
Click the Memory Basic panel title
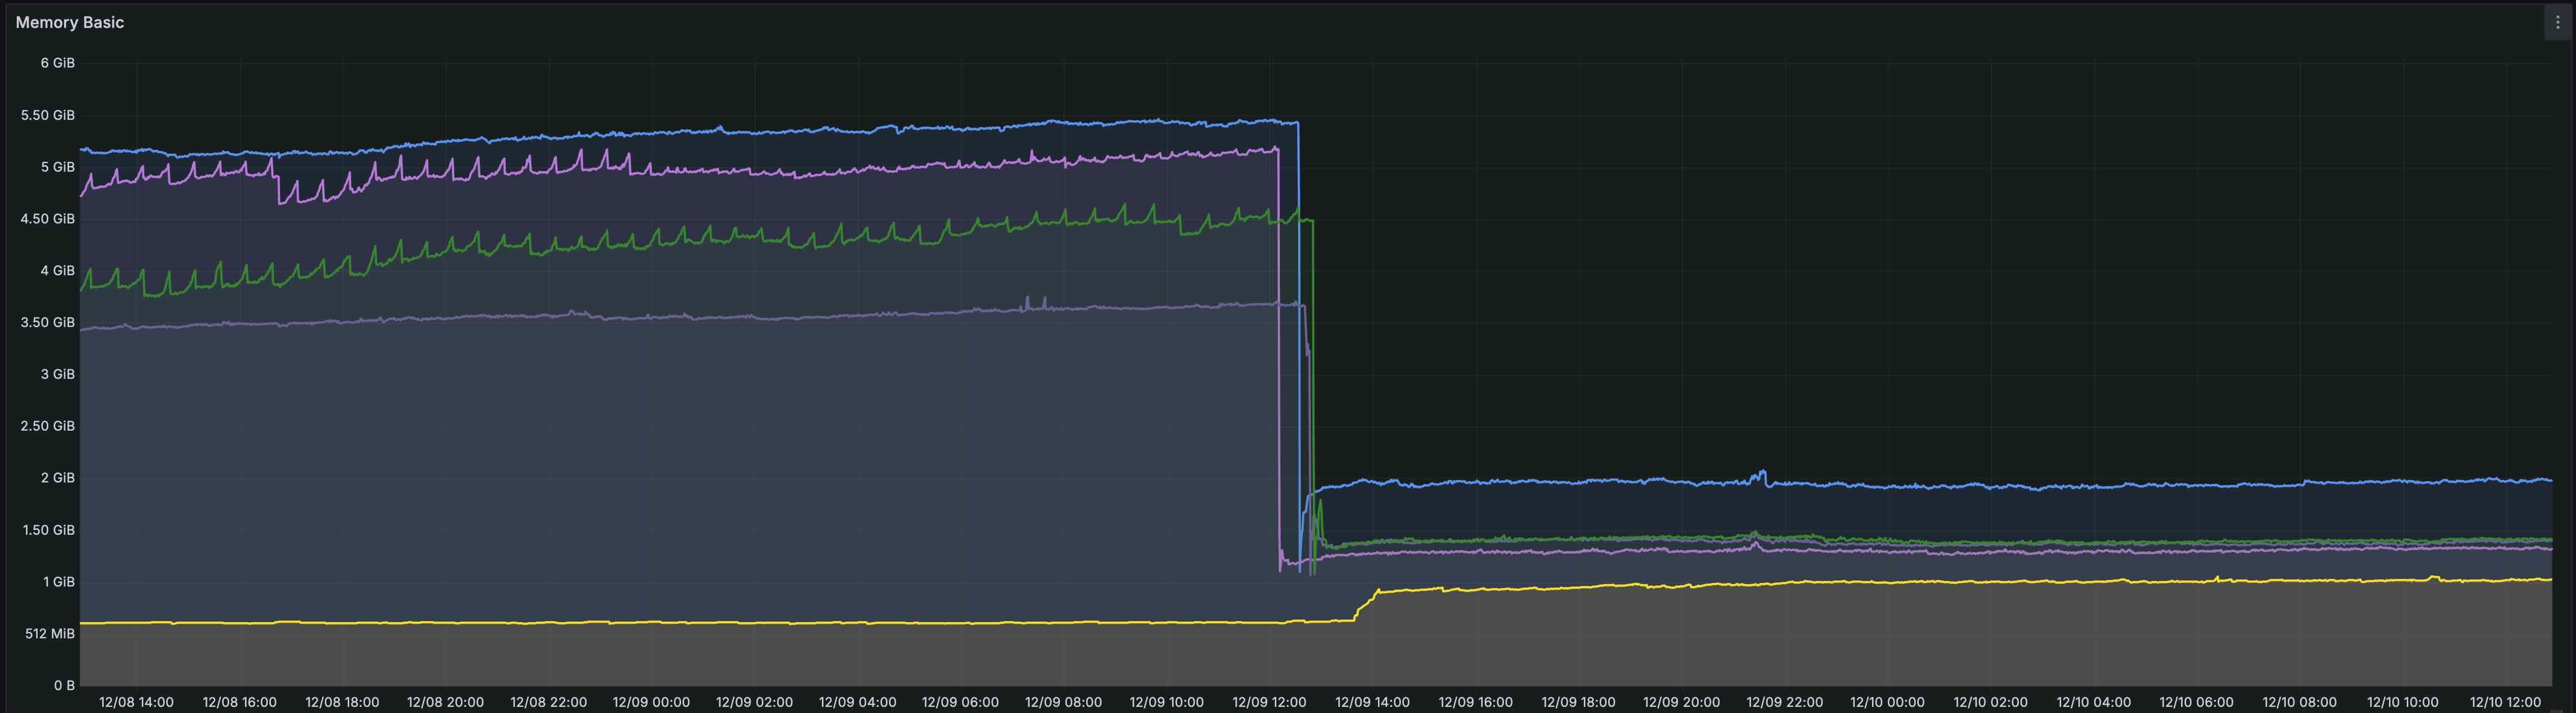click(x=70, y=21)
